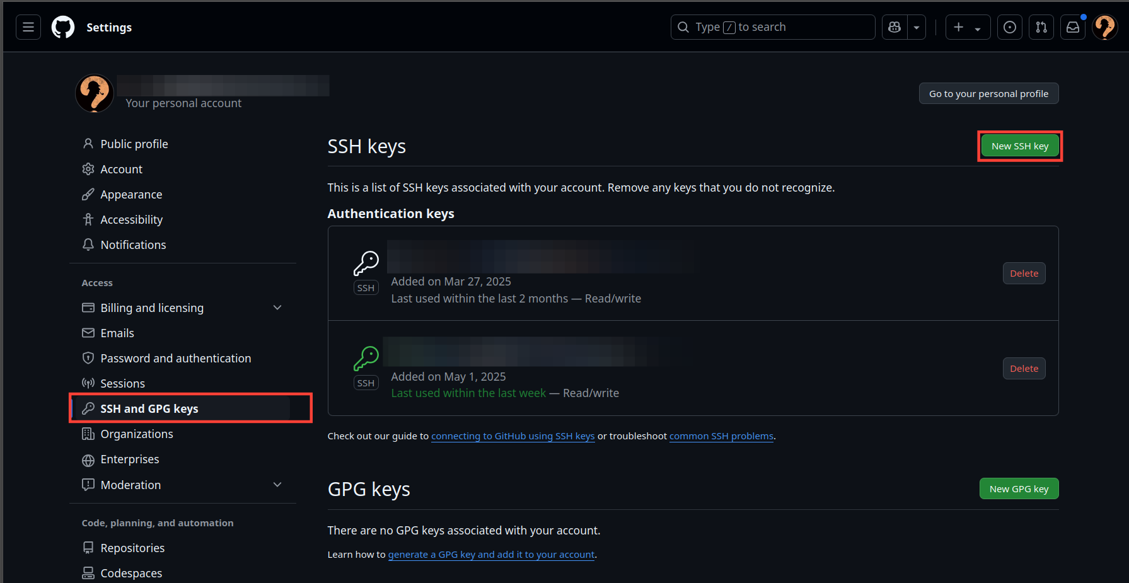
Task: Open the user avatar menu in header
Action: [x=1105, y=27]
